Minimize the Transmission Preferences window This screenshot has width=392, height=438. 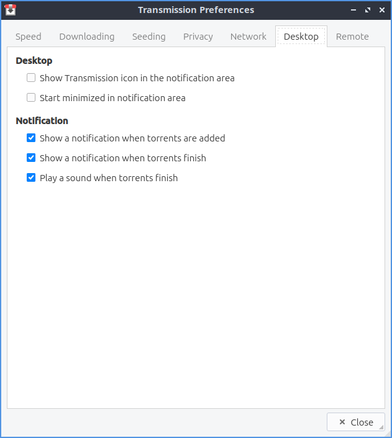[353, 10]
